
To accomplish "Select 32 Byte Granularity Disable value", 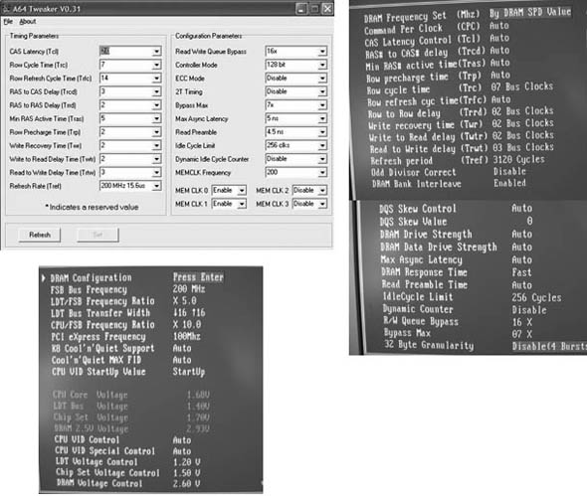I will (549, 346).
